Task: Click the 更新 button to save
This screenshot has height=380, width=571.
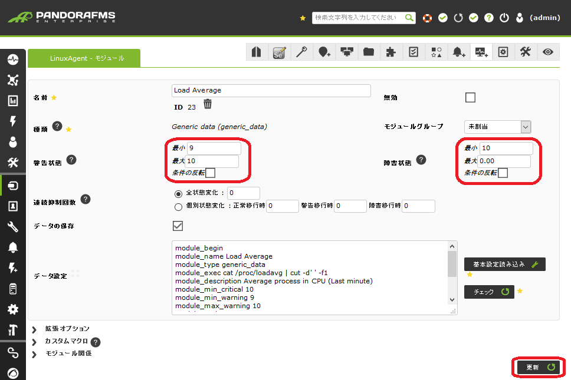Action: pos(539,367)
